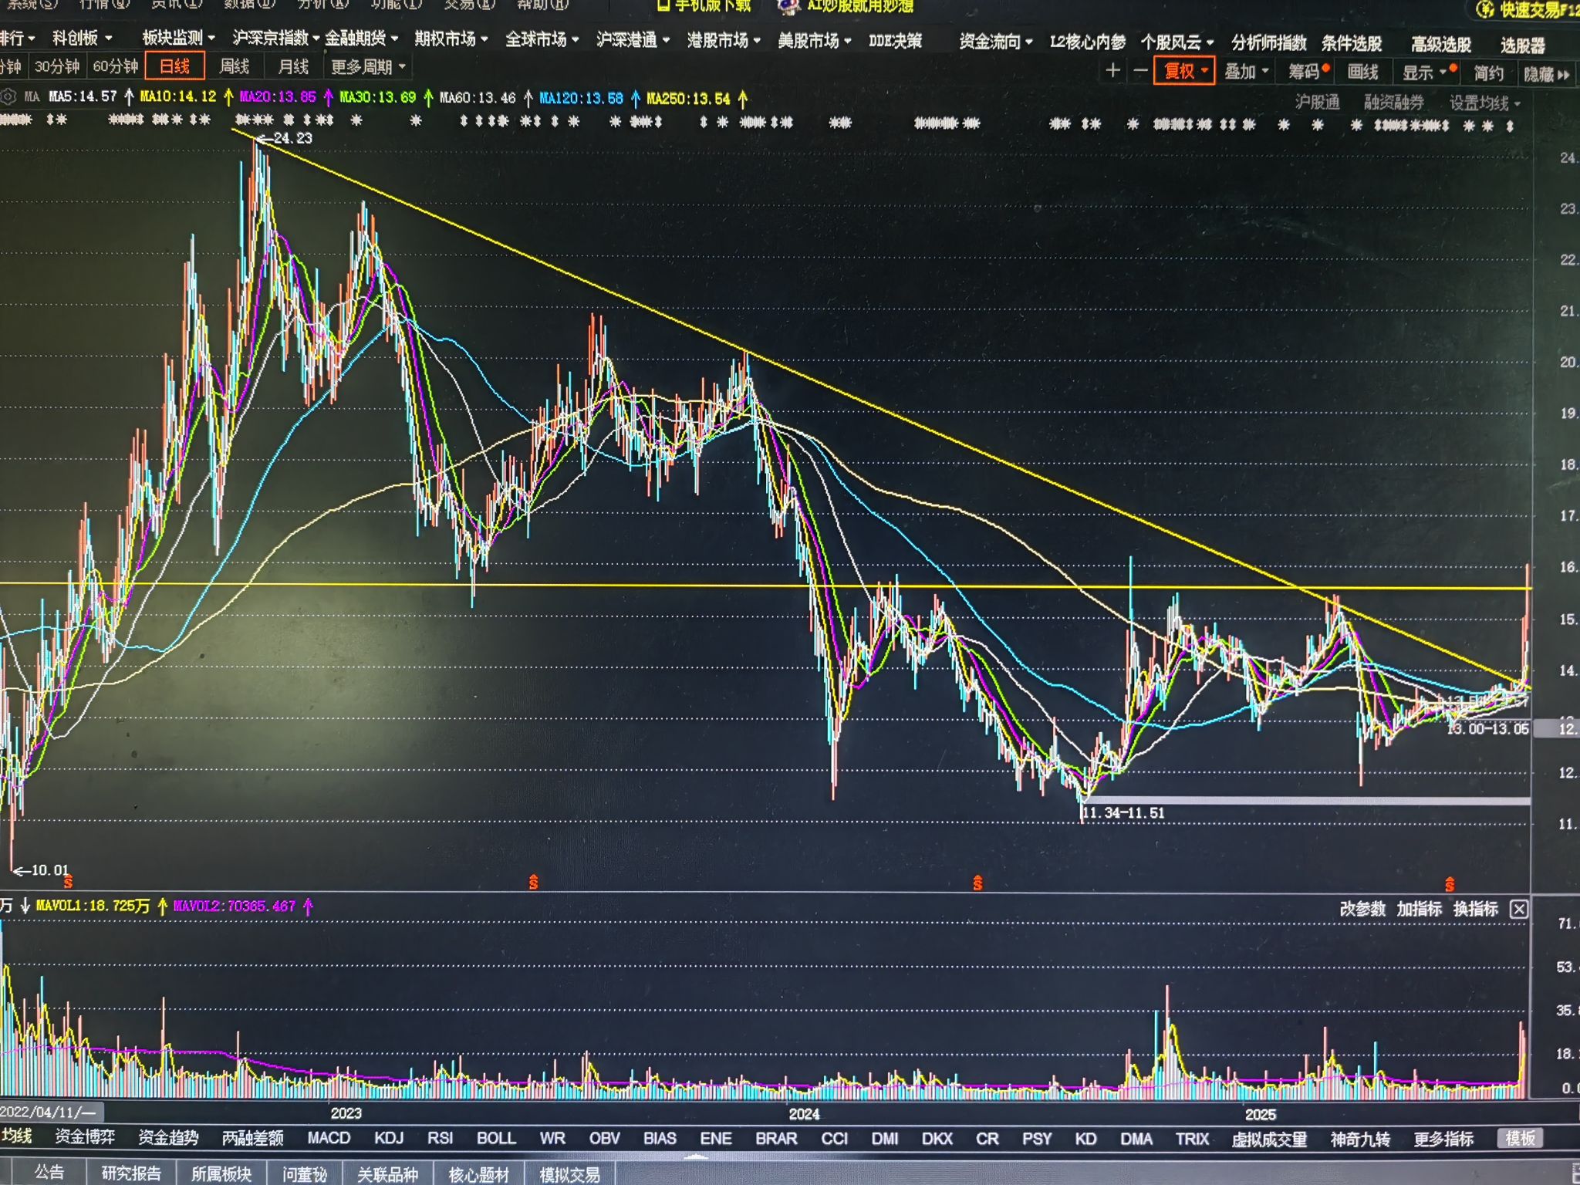1580x1185 pixels.
Task: Toggle 简约 simple mode
Action: (x=1488, y=73)
